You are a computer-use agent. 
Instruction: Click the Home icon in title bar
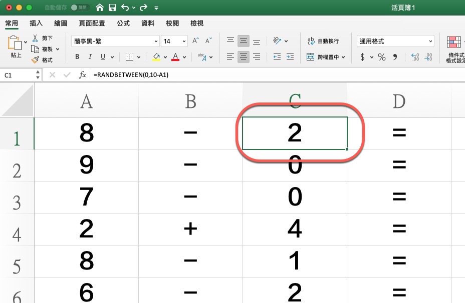click(x=100, y=8)
